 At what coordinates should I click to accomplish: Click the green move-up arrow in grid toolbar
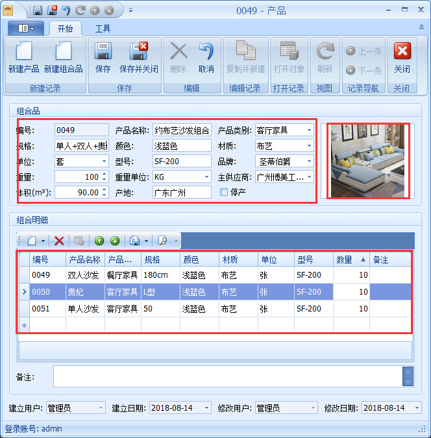(99, 241)
